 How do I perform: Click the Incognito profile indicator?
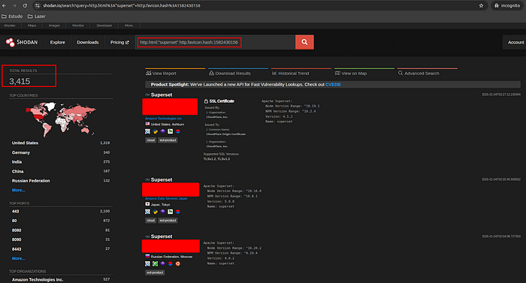point(507,6)
